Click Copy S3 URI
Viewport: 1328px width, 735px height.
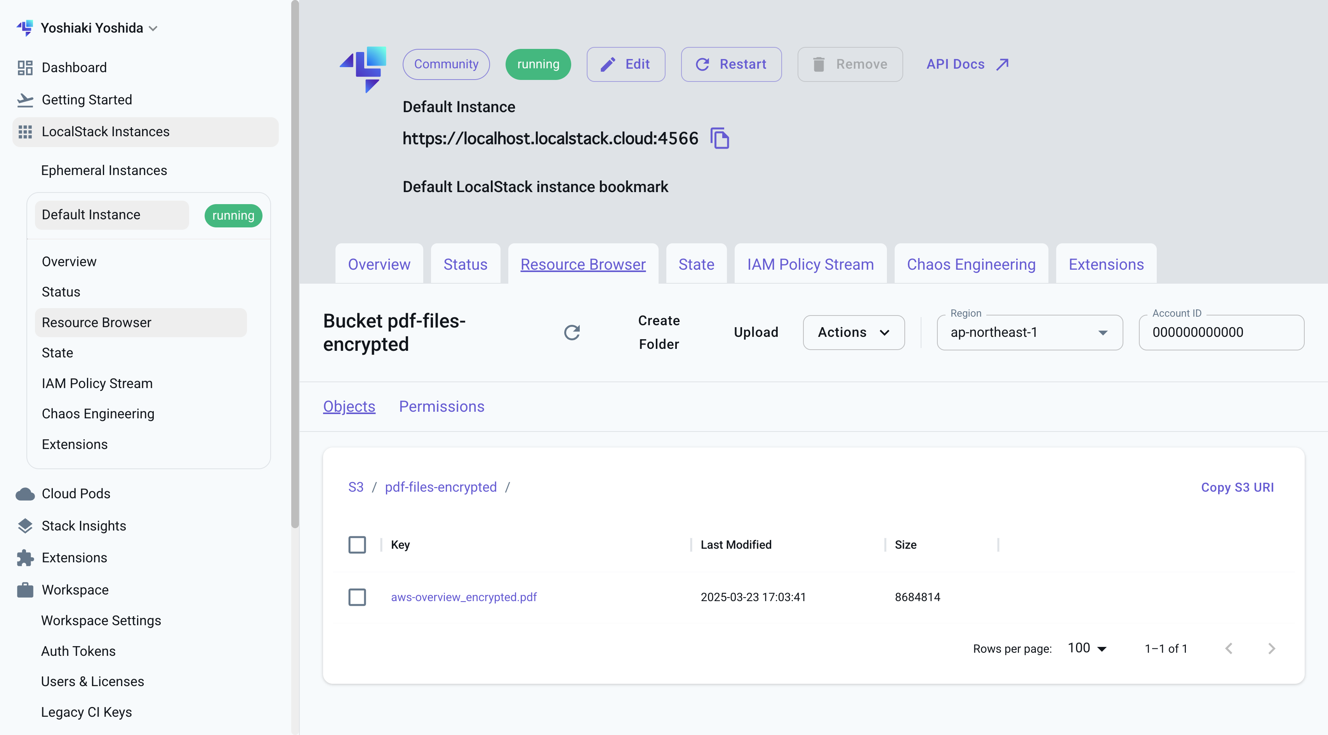click(1237, 488)
